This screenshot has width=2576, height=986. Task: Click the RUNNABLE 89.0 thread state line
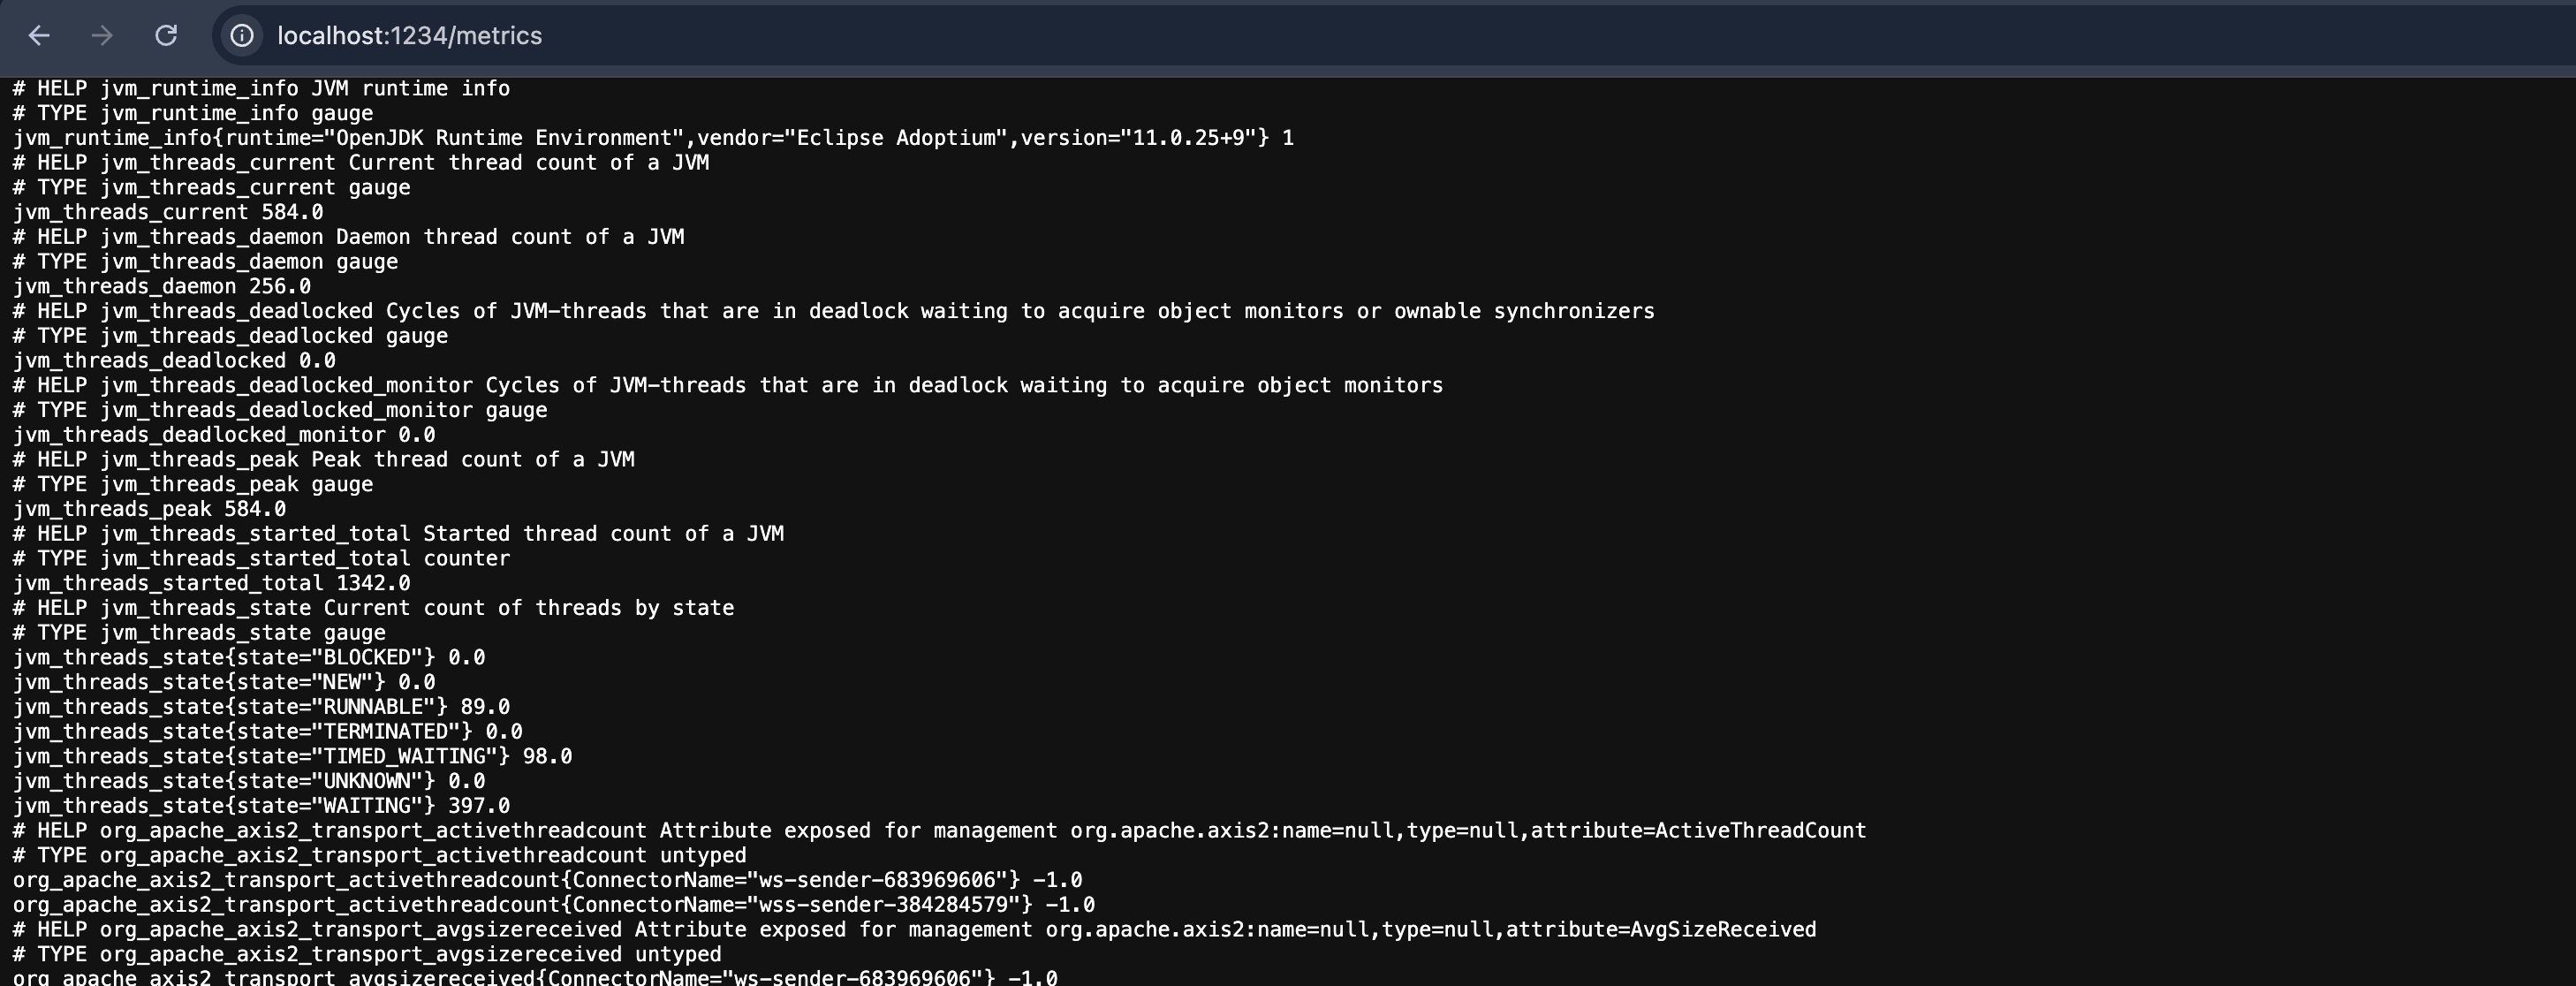261,707
